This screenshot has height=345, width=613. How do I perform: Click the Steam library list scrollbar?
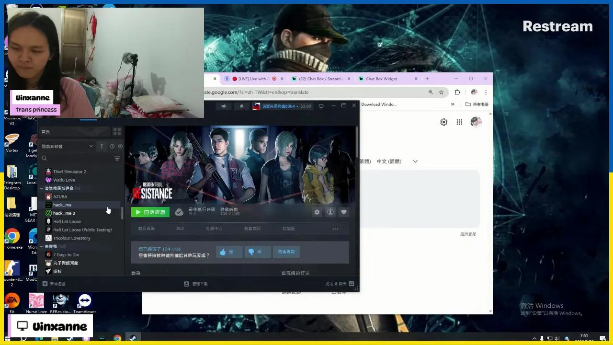click(x=122, y=213)
